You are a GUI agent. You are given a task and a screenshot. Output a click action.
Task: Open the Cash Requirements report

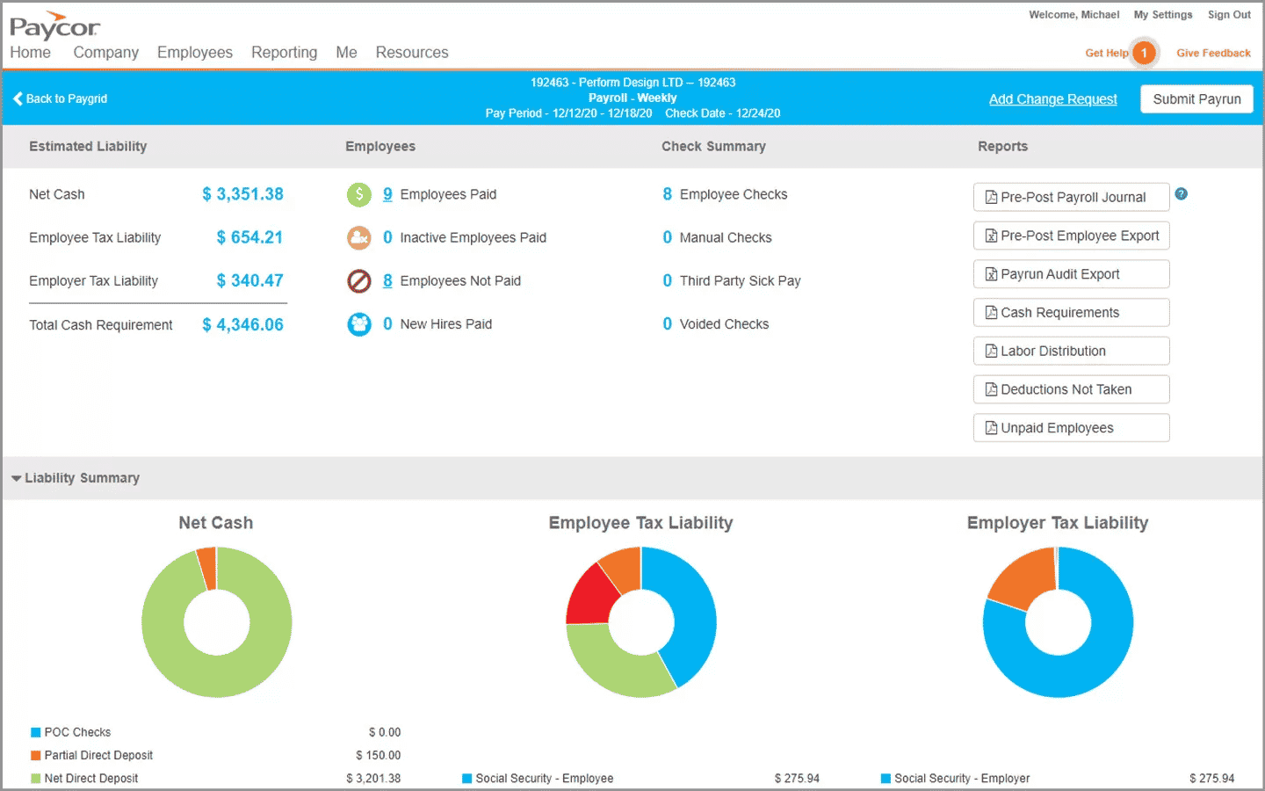[1071, 313]
